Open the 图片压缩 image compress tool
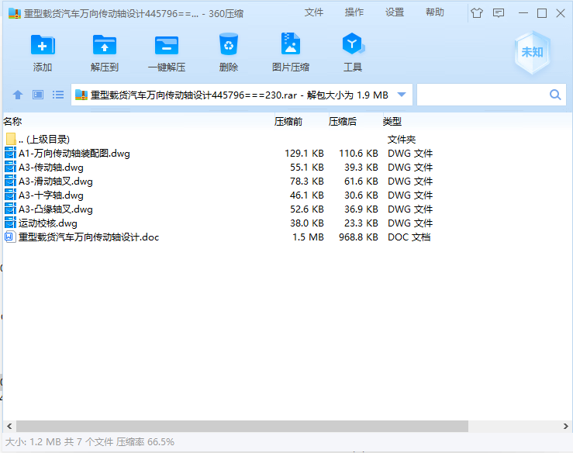Screen dimensions: 573x453 point(291,44)
